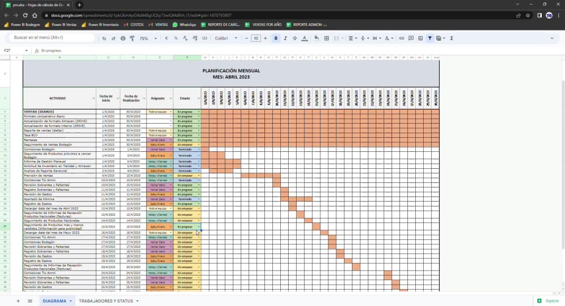Print the spreadsheet
This screenshot has height=306, width=565.
tap(123, 38)
